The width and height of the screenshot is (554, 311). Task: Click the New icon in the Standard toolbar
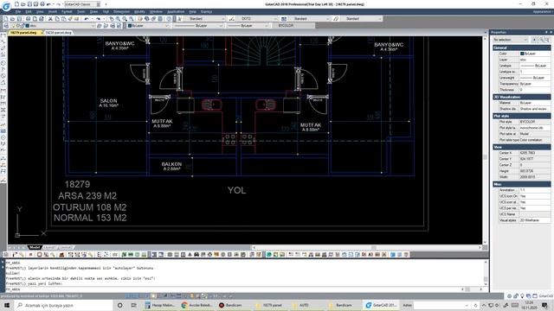[x=5, y=19]
